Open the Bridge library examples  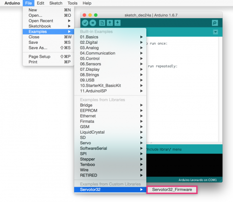[110, 105]
